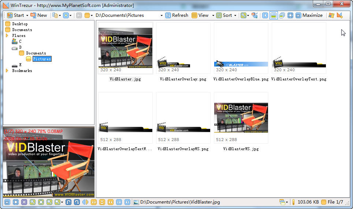Viewport: 353px width, 209px height.
Task: Open dropdown next to blue plus icon
Action: tap(70, 15)
